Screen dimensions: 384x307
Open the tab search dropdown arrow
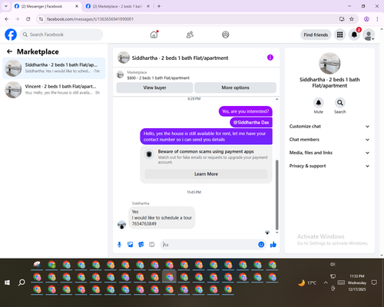[x=6, y=6]
